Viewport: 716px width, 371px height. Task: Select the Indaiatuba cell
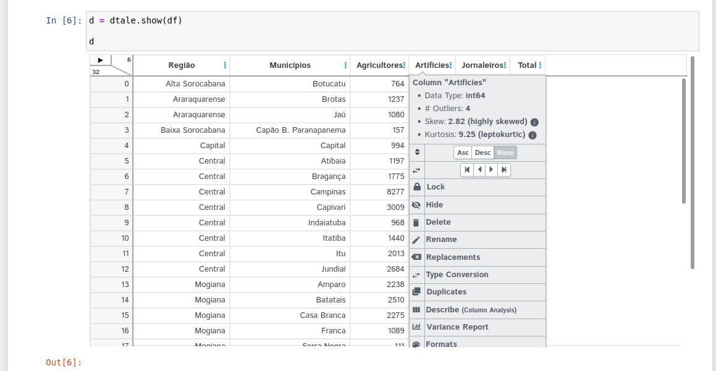pyautogui.click(x=290, y=223)
